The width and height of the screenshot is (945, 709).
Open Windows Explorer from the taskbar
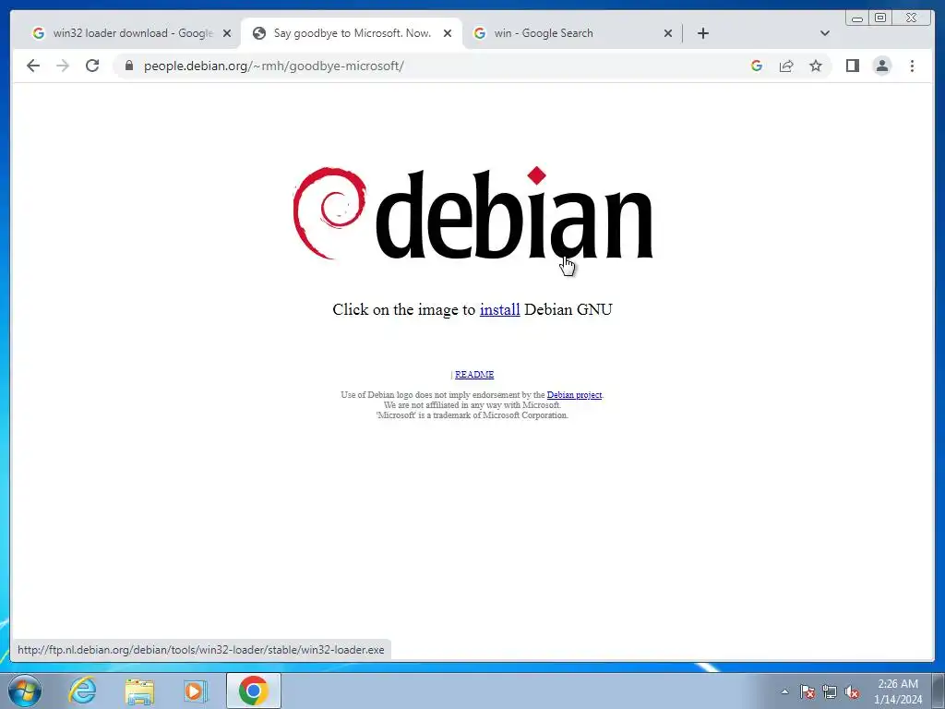(x=139, y=691)
